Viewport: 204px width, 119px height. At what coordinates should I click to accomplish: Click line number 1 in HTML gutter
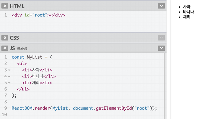pyautogui.click(x=5, y=15)
